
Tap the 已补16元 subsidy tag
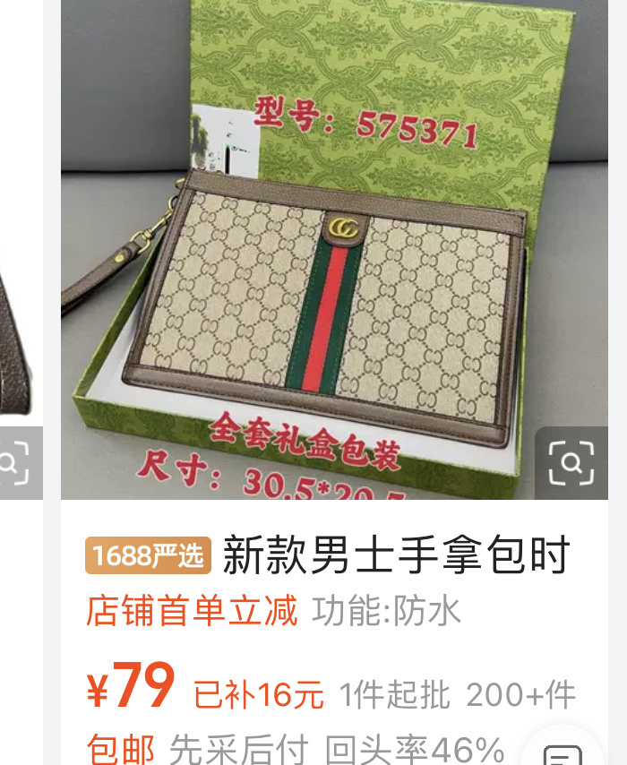pyautogui.click(x=259, y=693)
